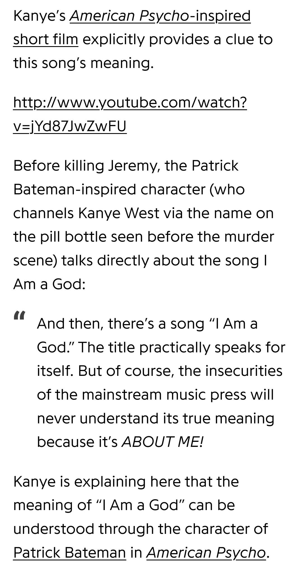
Task: Click the "Am a God:" line
Action: click(x=49, y=284)
